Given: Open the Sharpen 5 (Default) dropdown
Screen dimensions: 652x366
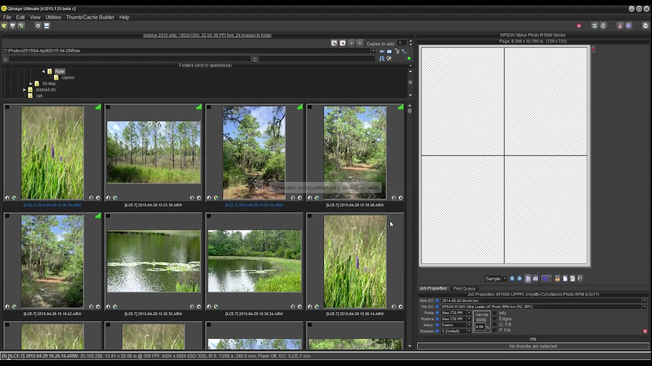Looking at the screenshot, I should tap(469, 331).
